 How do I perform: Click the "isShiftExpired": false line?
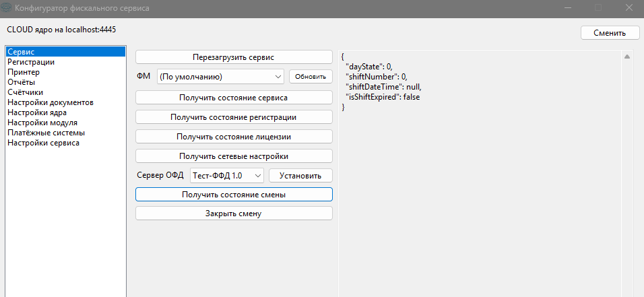tap(383, 97)
